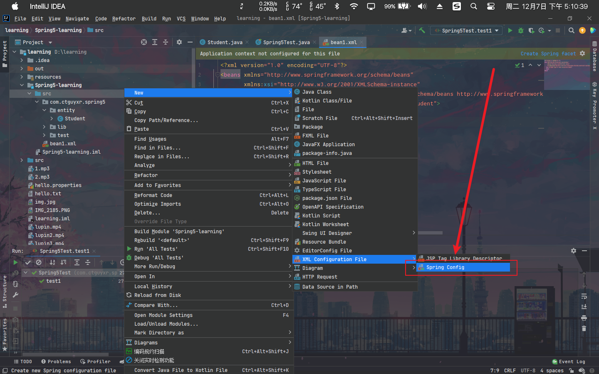Choose Copy Path/Reference in the context menu
Viewport: 599px width, 374px height.
[x=209, y=120]
